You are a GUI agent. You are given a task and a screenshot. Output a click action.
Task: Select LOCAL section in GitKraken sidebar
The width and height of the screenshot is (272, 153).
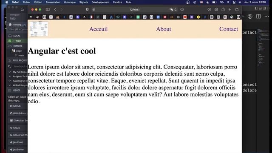click(17, 36)
